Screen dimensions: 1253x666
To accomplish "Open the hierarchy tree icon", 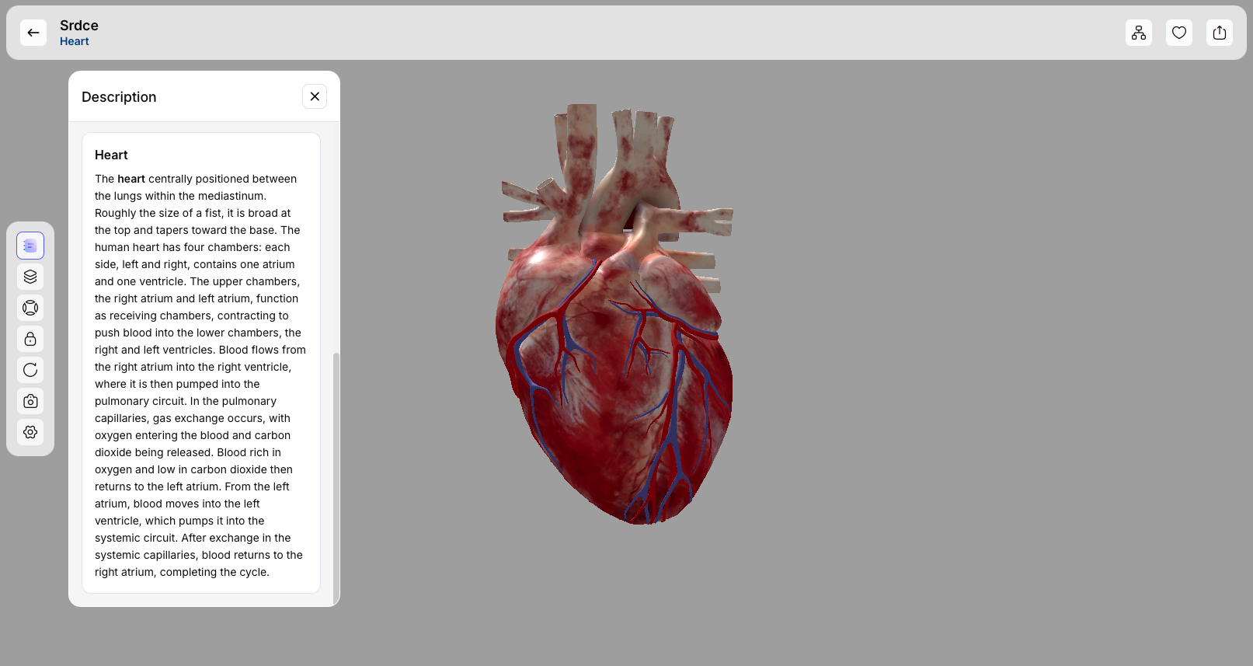I will (1138, 33).
